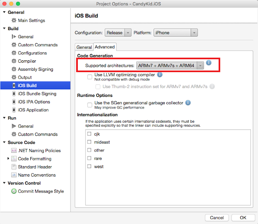This screenshot has height=224, width=258.
Task: Switch to the General tab
Action: pyautogui.click(x=84, y=47)
